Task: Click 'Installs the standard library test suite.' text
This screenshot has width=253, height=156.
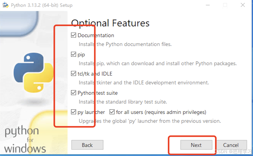Action: [123, 102]
